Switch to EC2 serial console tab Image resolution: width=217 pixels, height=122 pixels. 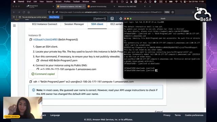click(117, 24)
